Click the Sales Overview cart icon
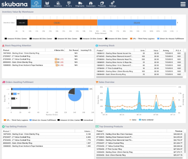 (x=97, y=82)
